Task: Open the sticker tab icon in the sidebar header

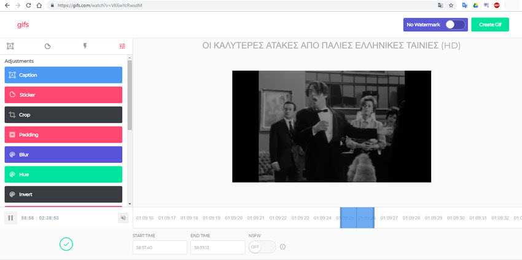Action: (48, 46)
